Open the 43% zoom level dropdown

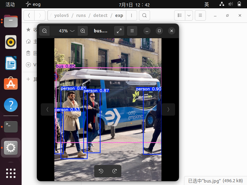[x=67, y=31]
